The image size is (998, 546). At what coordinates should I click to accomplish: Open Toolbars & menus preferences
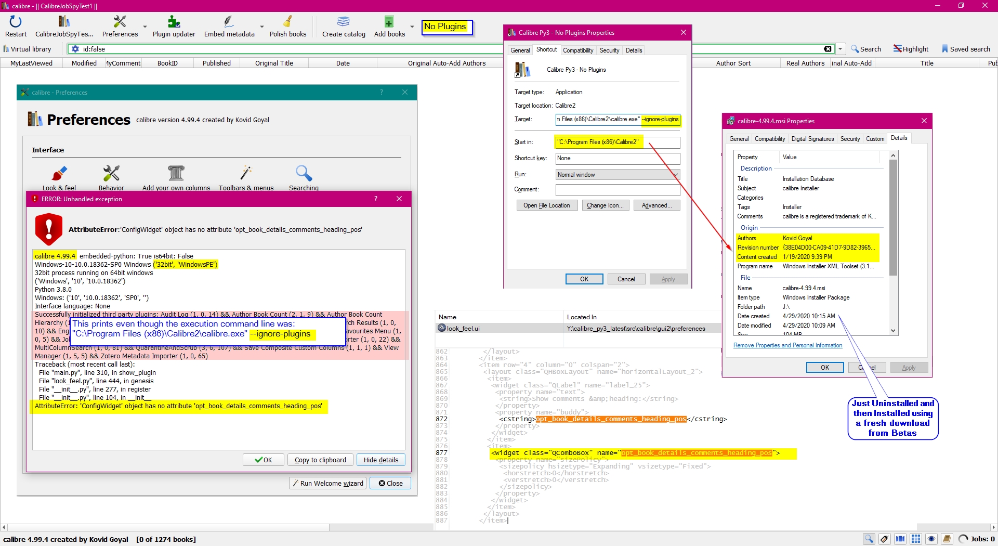pyautogui.click(x=246, y=178)
